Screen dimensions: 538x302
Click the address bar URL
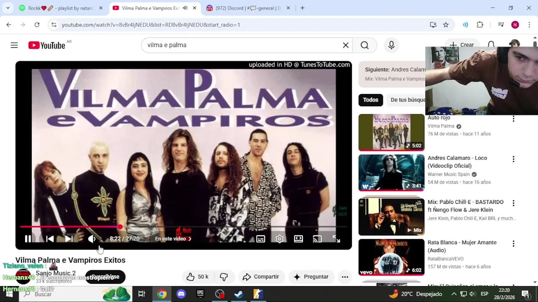point(151,25)
